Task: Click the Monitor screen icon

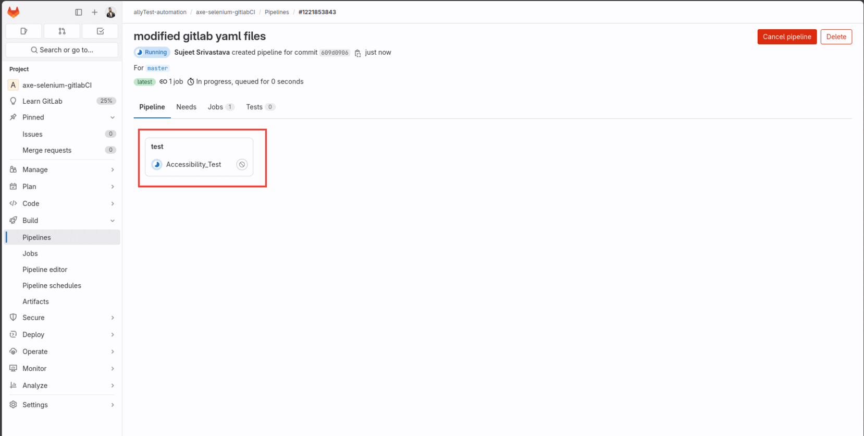Action: (x=13, y=368)
